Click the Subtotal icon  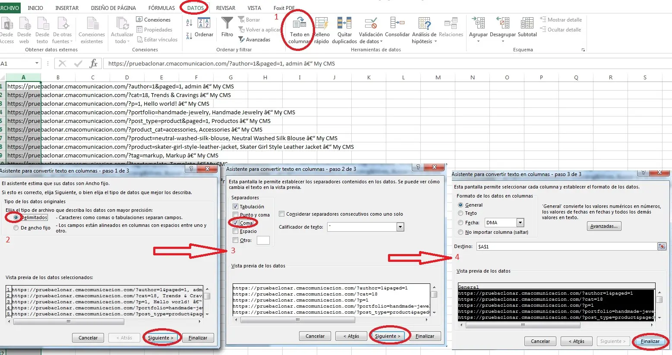point(527,24)
